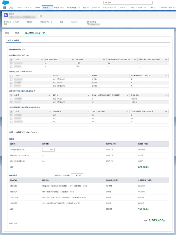
Task: Expand the ダッシュボード navigation dropdown arrow
Action: pos(145,8)
